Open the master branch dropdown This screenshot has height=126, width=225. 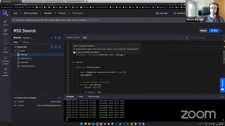click(27, 38)
